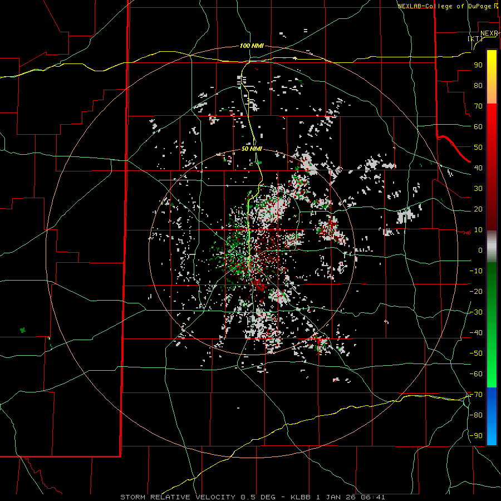
Task: Click the STORM RELATIVE VELOCITY caption text
Action: click(x=178, y=497)
